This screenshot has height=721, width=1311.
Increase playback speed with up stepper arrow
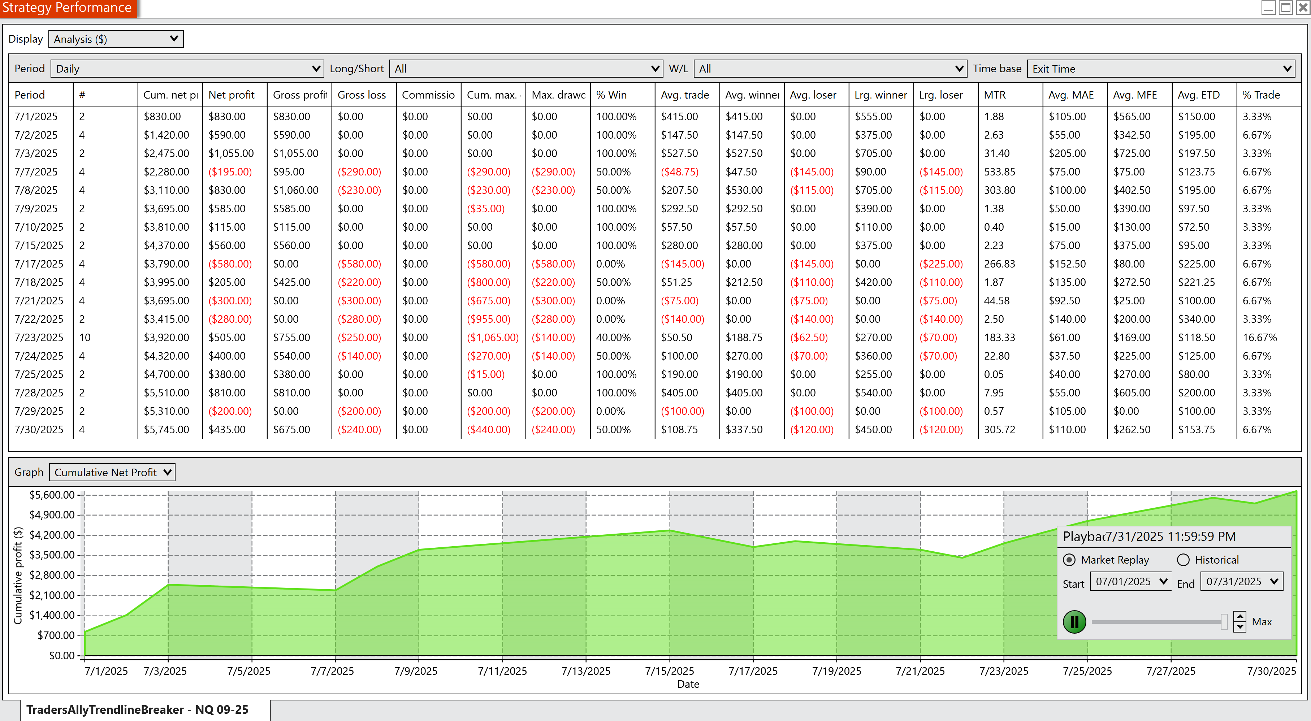tap(1240, 617)
